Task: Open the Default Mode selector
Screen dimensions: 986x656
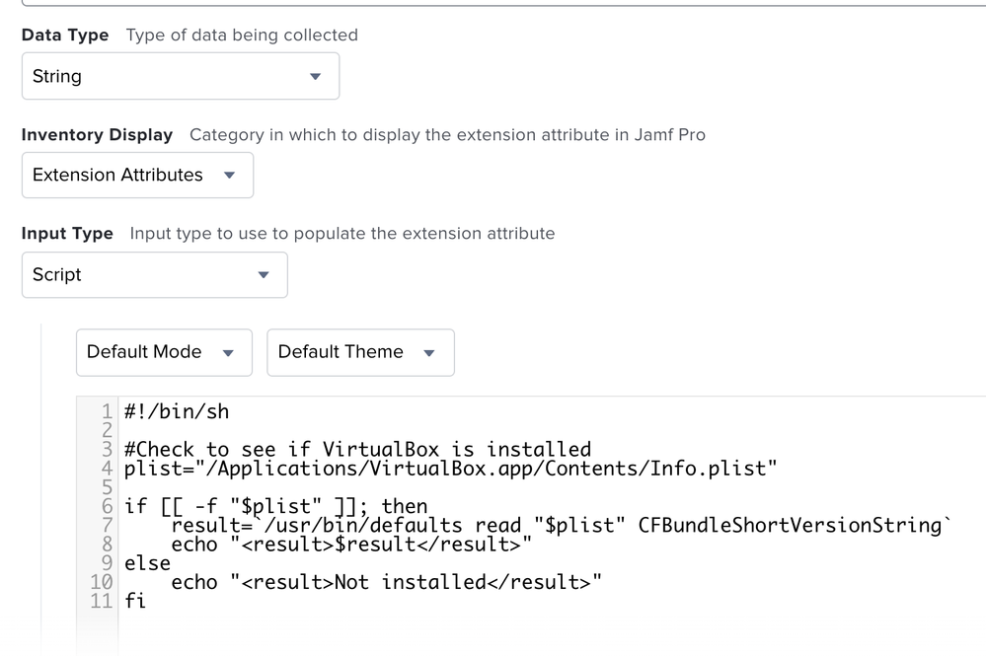Action: (x=164, y=352)
